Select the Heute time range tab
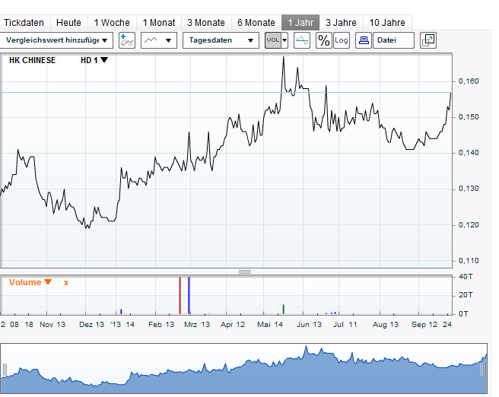Viewport: 499px width, 397px height. click(68, 23)
